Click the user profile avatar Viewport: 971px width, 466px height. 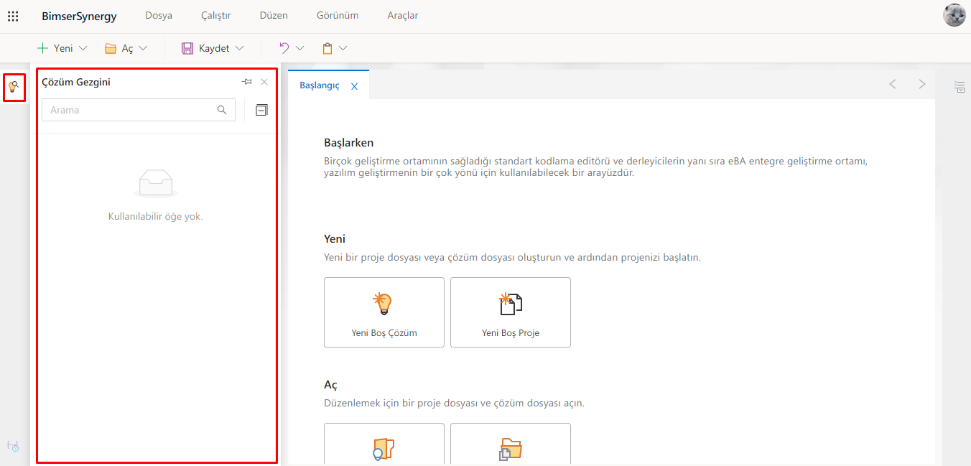pyautogui.click(x=954, y=15)
